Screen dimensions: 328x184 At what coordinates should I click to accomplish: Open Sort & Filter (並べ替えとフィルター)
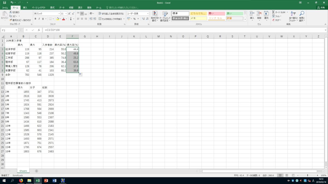coord(294,16)
